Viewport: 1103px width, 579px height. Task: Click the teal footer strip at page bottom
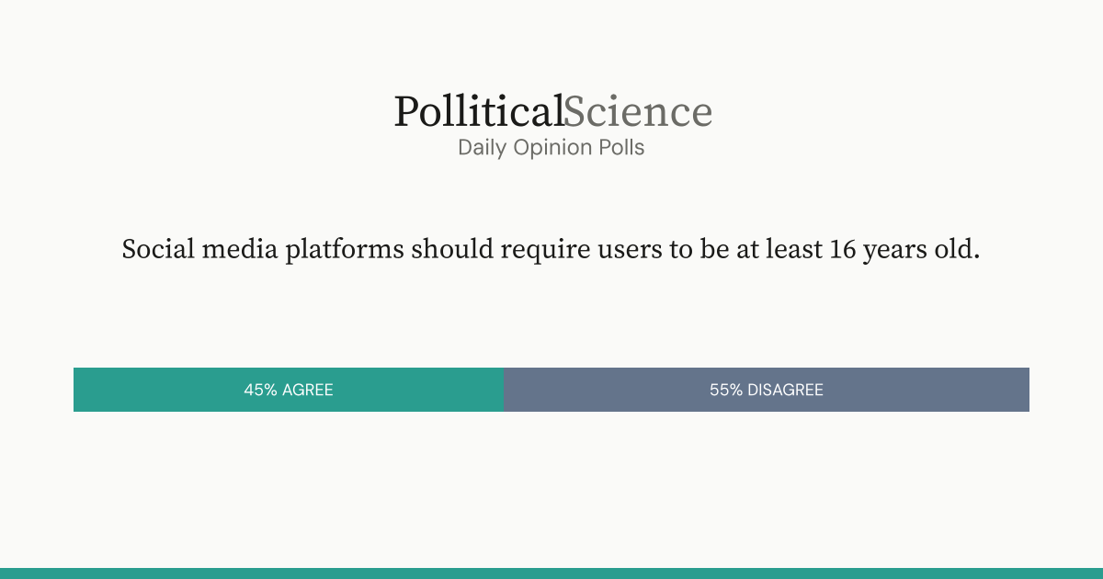click(x=551, y=573)
